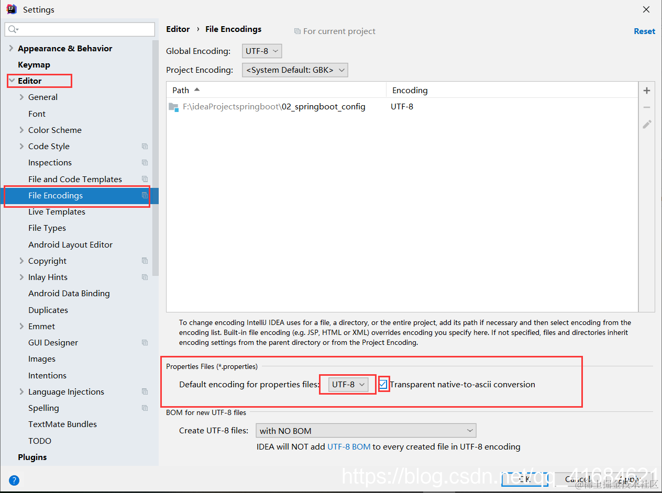Click the For current project icon
This screenshot has width=662, height=493.
(x=297, y=31)
